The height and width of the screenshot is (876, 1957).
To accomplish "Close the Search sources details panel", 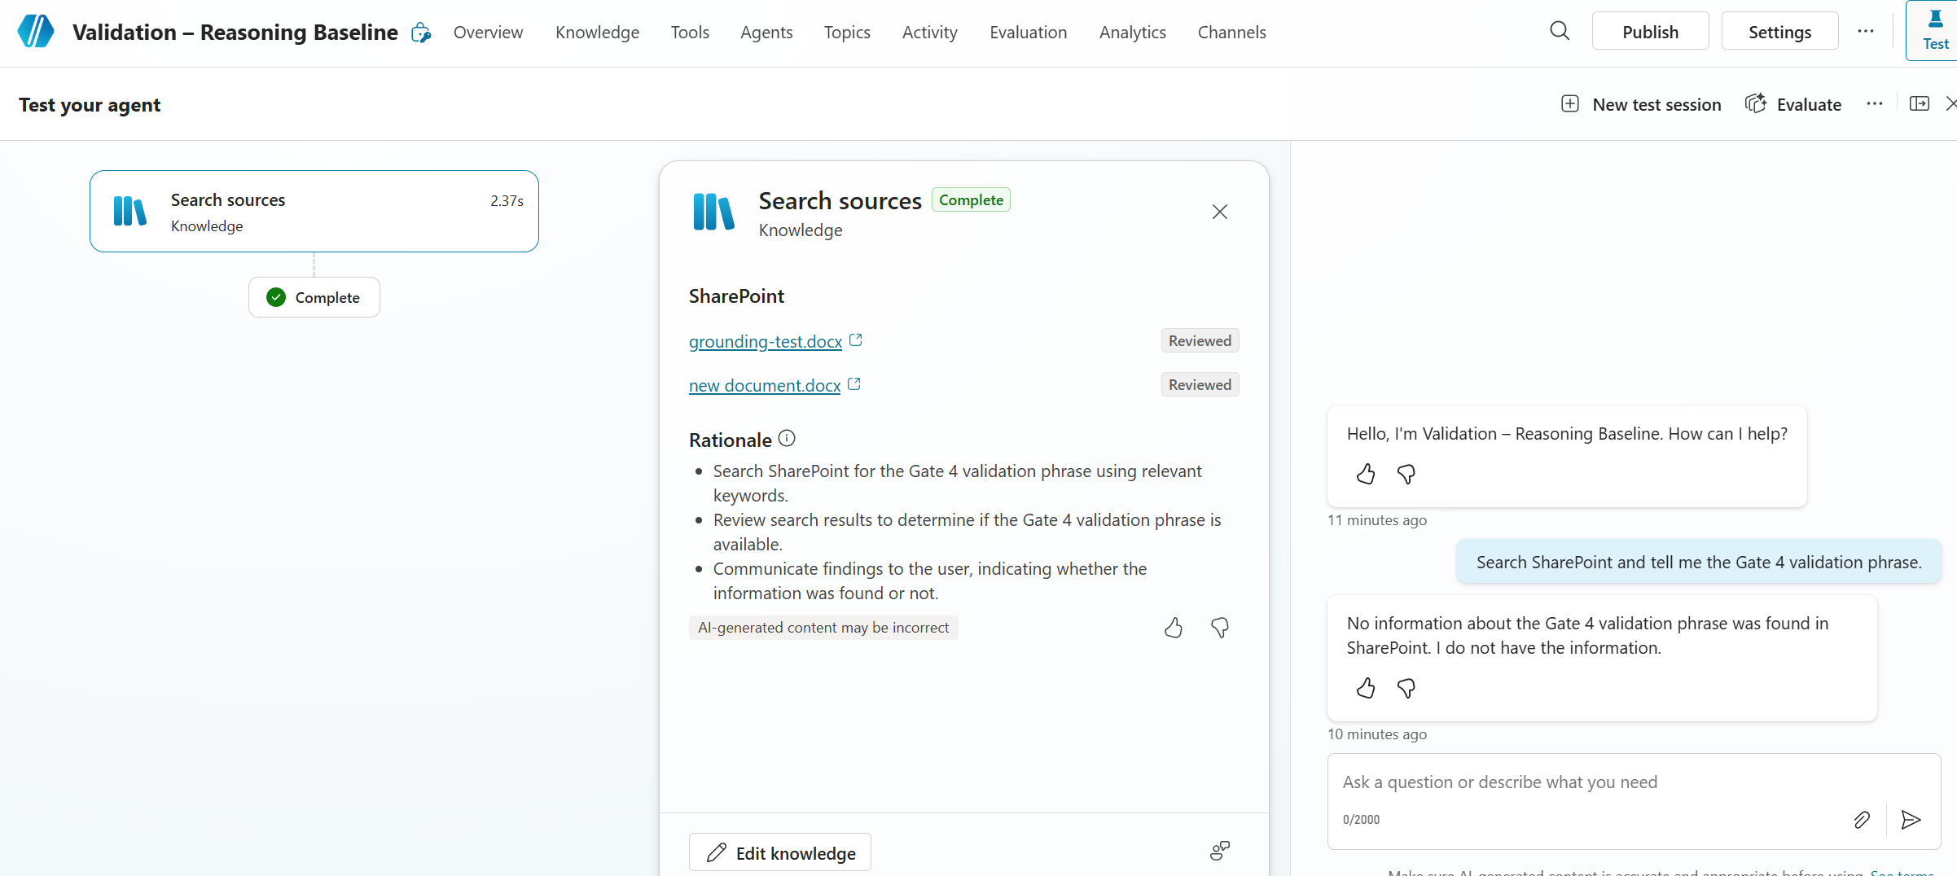I will click(1219, 212).
